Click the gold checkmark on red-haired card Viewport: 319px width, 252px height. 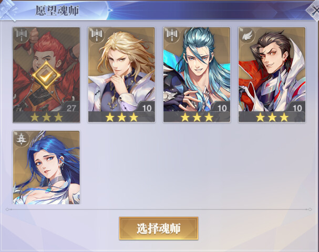tap(46, 76)
